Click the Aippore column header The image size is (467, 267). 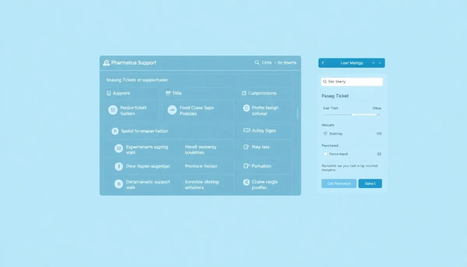(x=121, y=93)
